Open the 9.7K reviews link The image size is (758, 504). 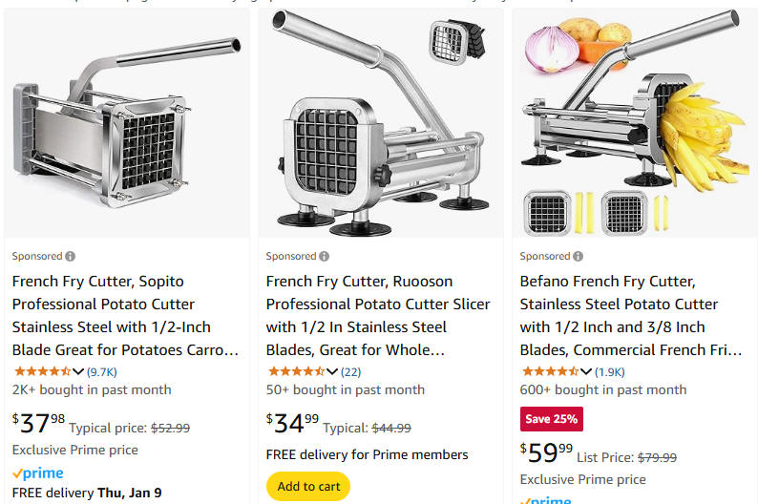coord(102,372)
